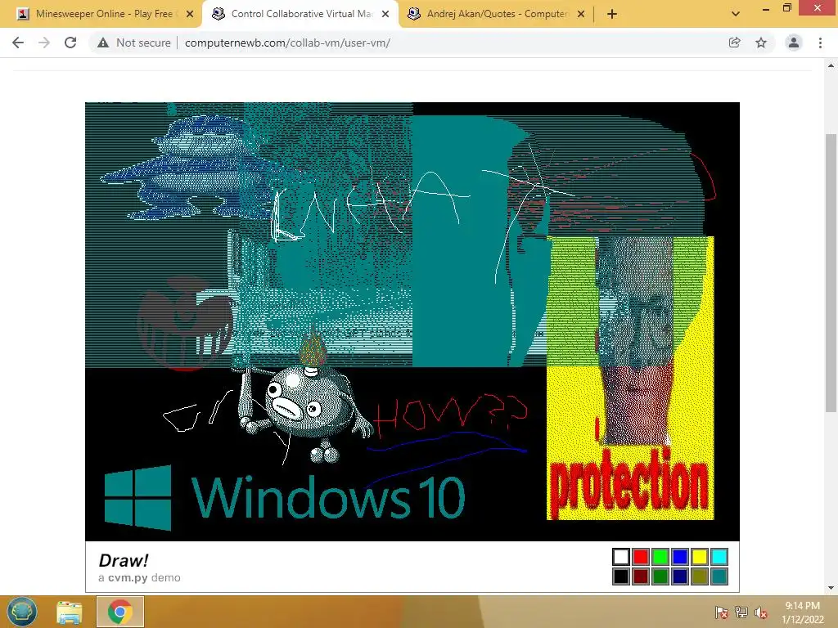Open the network tray icon
Viewport: 838px width, 628px height.
click(741, 612)
